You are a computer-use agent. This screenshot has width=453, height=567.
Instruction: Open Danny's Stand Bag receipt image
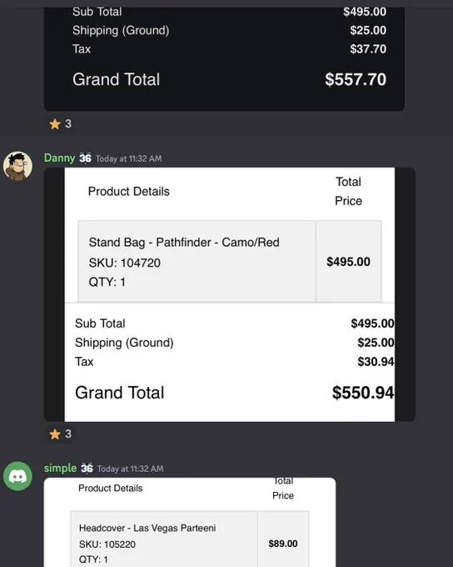point(229,294)
